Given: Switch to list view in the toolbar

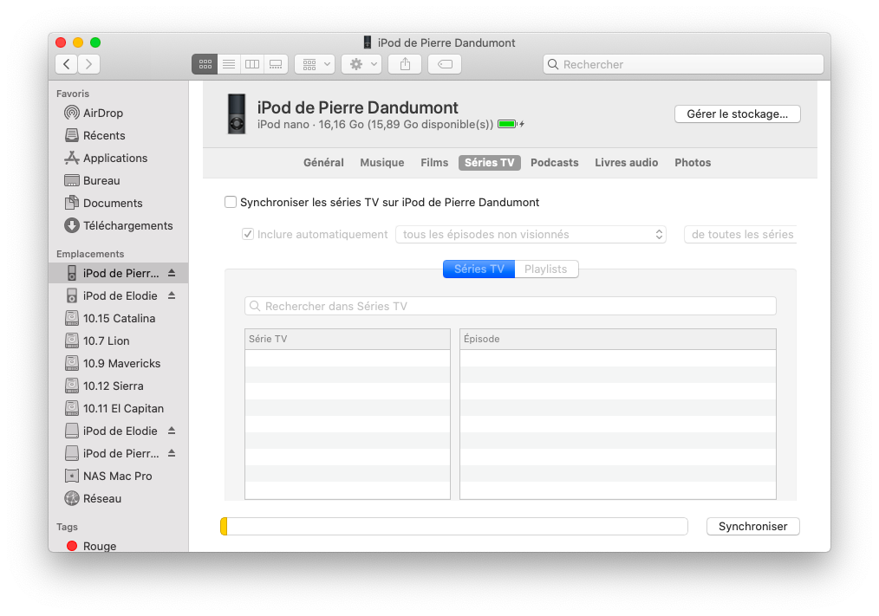Looking at the screenshot, I should click(229, 64).
